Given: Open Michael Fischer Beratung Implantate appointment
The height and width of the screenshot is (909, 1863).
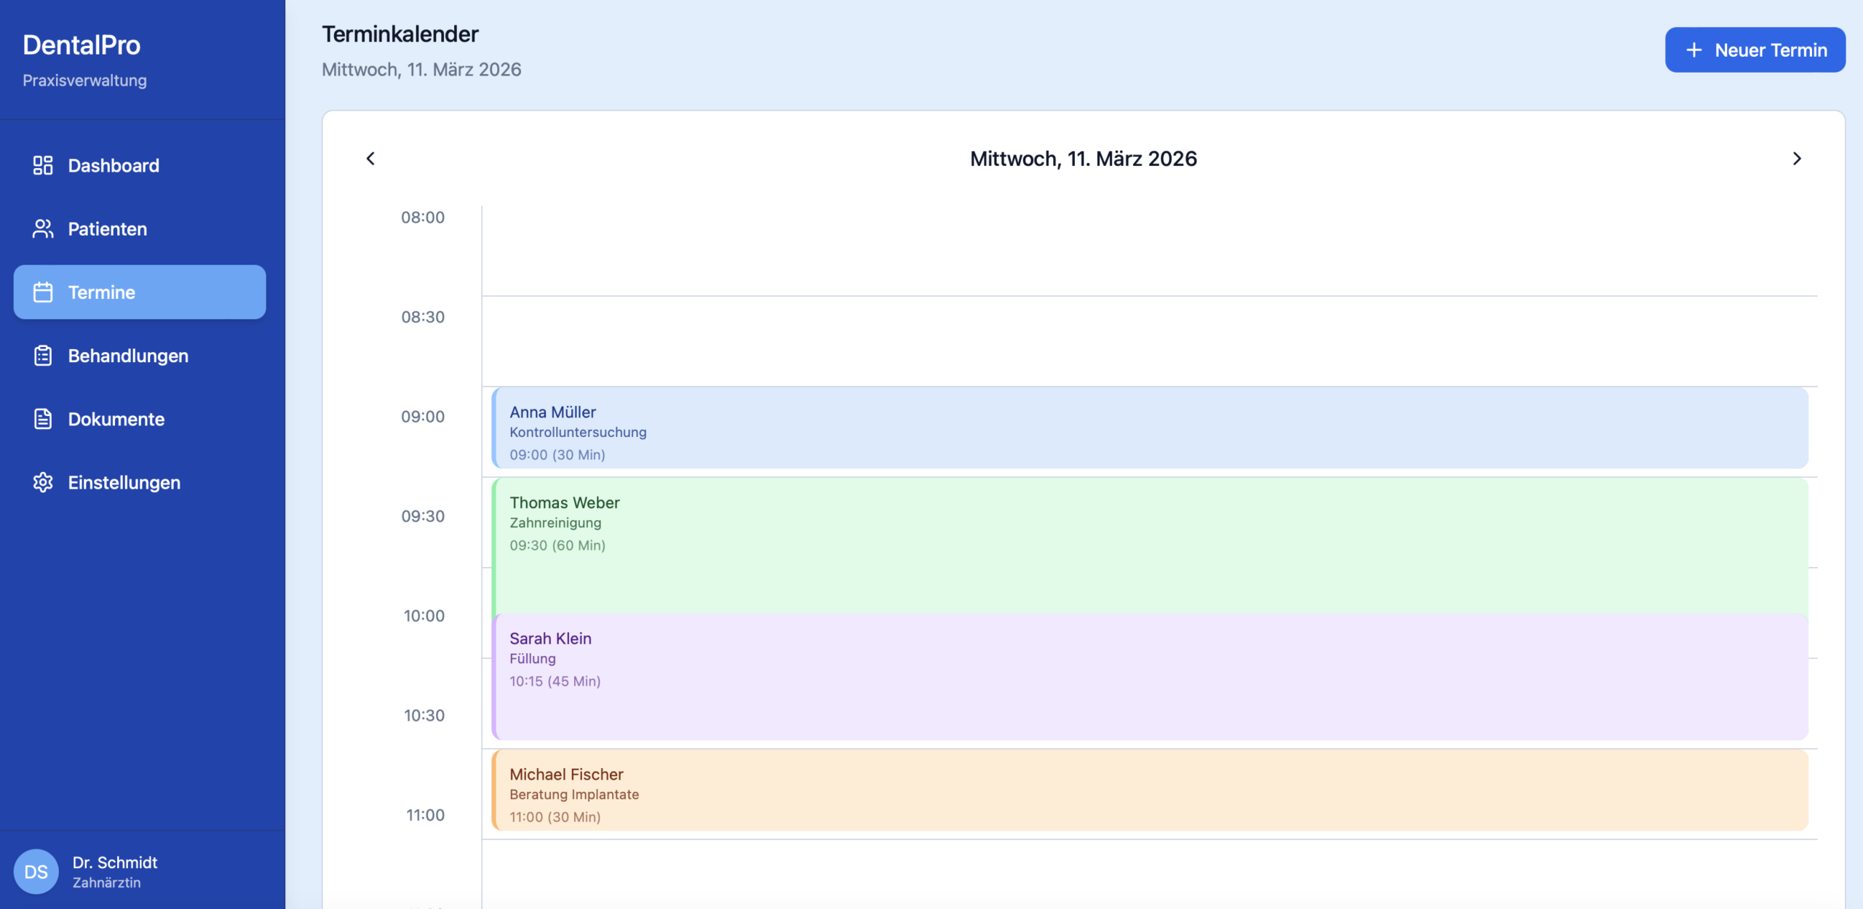Looking at the screenshot, I should tap(1150, 790).
